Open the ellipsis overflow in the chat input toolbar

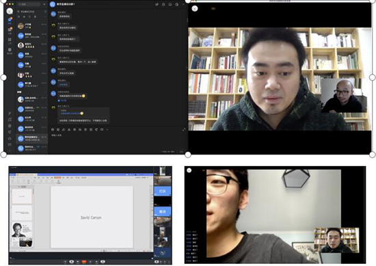107,129
